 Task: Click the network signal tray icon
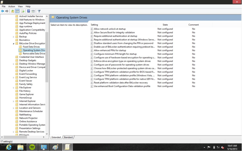(x=218, y=147)
